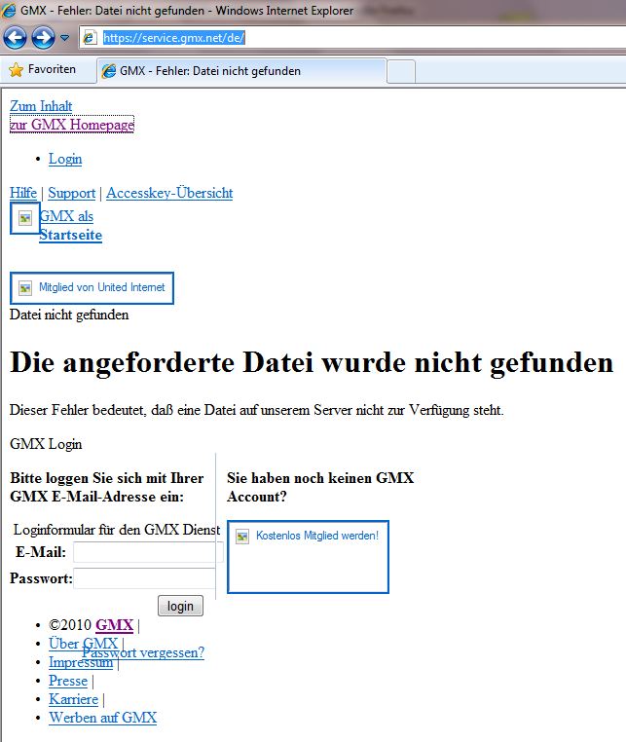Click the login button
The width and height of the screenshot is (626, 742).
180,606
